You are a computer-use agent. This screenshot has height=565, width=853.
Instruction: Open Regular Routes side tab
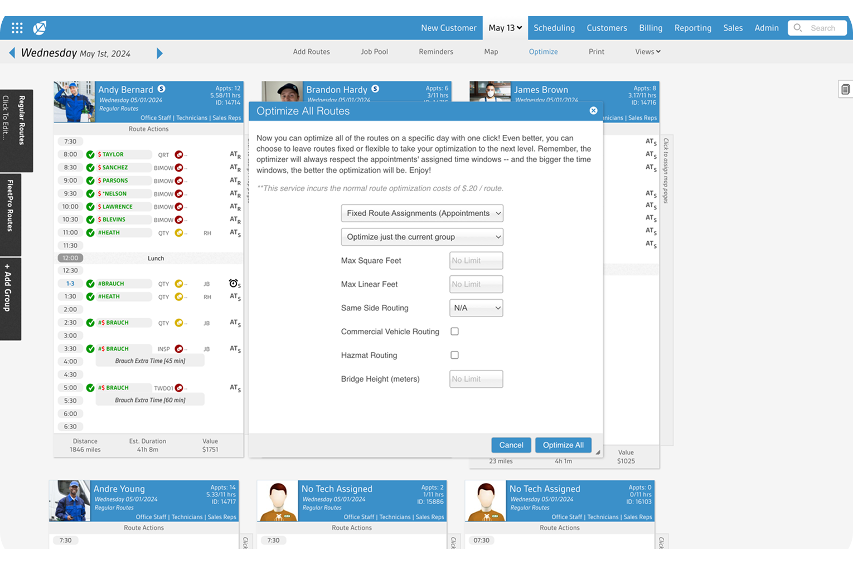[16, 131]
